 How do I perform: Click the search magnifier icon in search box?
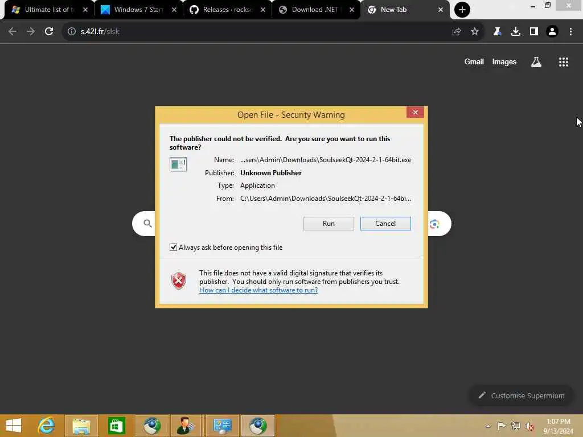tap(147, 223)
